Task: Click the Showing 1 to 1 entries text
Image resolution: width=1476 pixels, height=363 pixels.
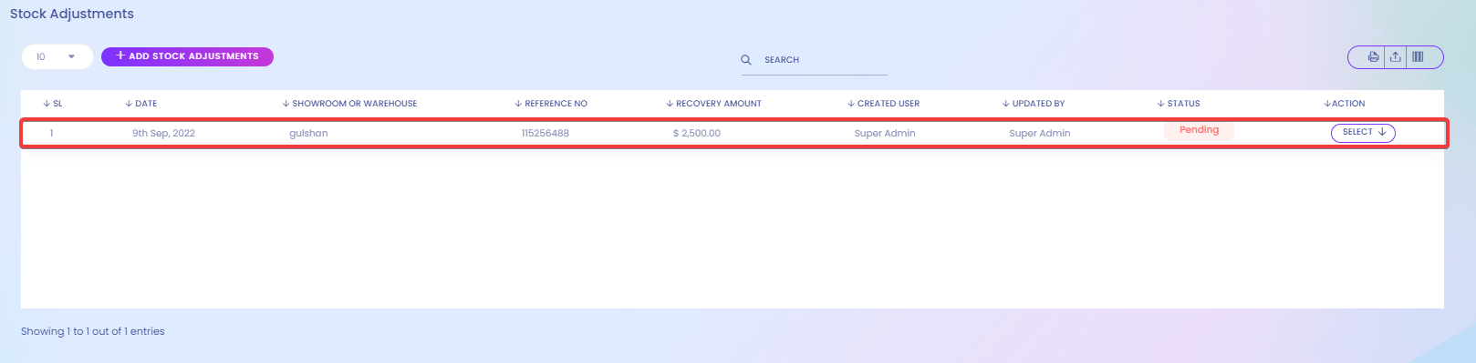Action: click(x=93, y=331)
